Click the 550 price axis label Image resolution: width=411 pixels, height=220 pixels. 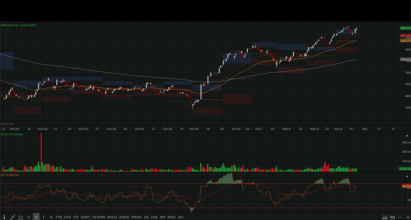click(x=408, y=108)
